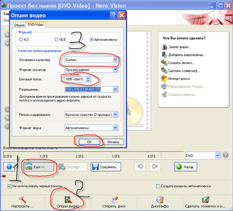Decrease the Битовый поток bitrate spinner
The width and height of the screenshot is (233, 211).
[88, 81]
